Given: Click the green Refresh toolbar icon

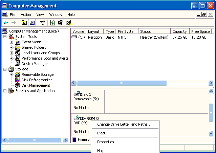Looking at the screenshot, I should click(52, 23).
